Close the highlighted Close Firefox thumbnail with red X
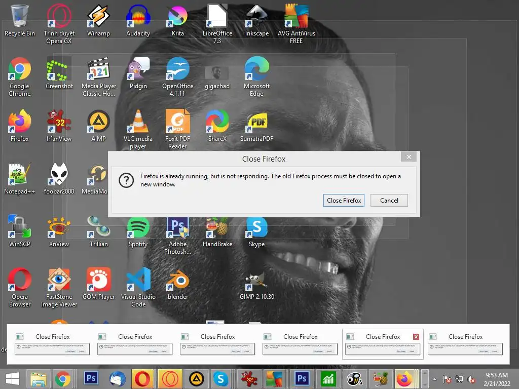 tap(416, 337)
